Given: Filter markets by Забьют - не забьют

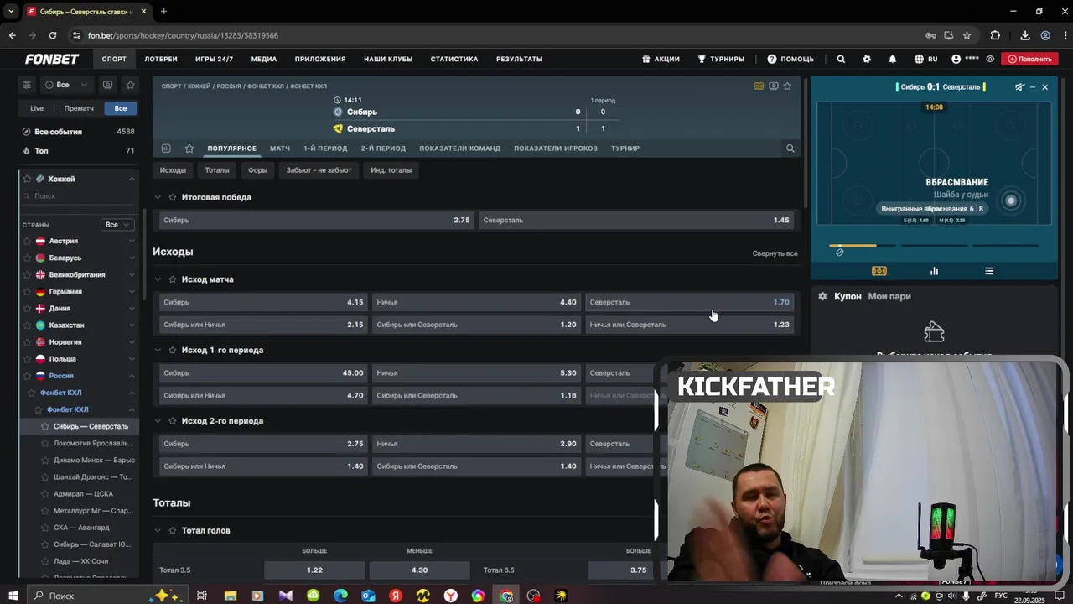Looking at the screenshot, I should [319, 170].
